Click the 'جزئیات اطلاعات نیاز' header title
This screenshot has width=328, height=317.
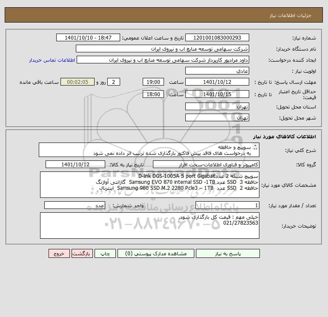tap(291, 15)
